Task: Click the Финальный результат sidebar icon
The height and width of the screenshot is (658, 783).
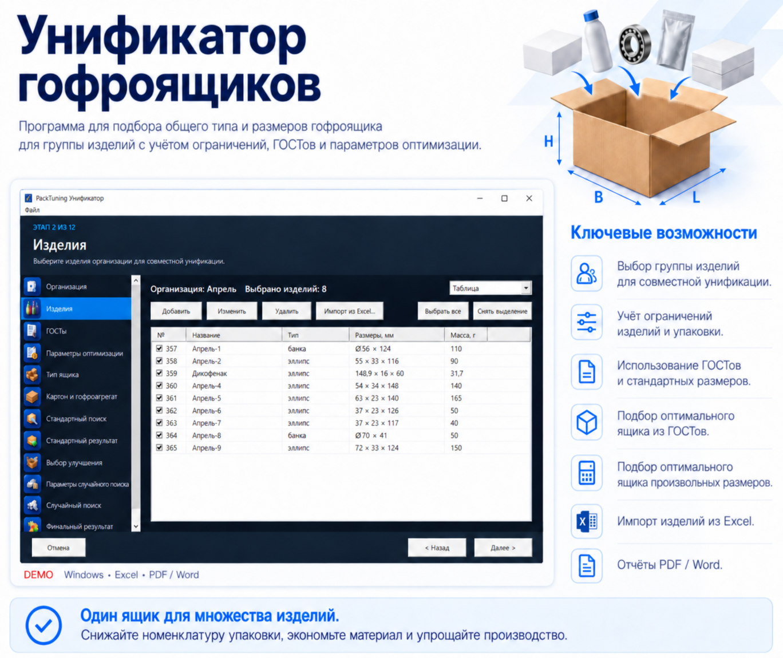Action: point(32,525)
